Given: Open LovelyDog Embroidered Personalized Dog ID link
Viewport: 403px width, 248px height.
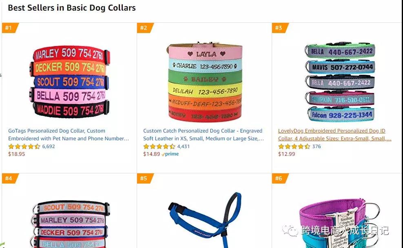Looking at the screenshot, I should (334, 135).
